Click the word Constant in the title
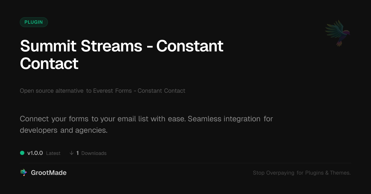The width and height of the screenshot is (371, 194). click(190, 46)
